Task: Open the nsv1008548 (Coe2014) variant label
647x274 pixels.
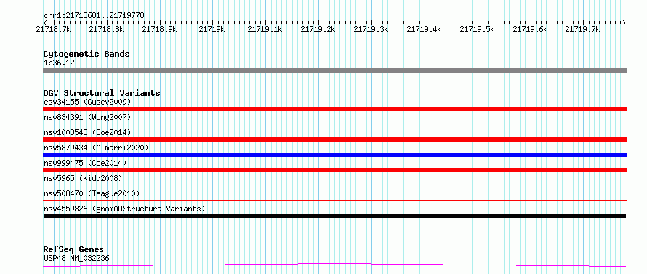Action: pyautogui.click(x=87, y=132)
